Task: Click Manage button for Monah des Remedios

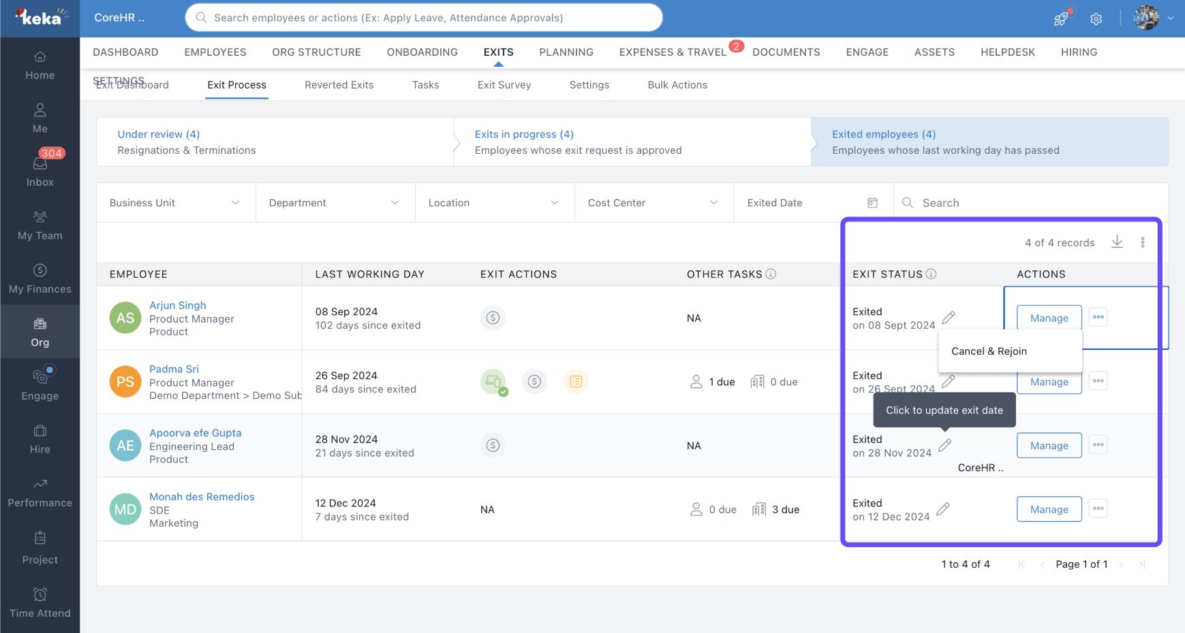Action: pyautogui.click(x=1049, y=510)
